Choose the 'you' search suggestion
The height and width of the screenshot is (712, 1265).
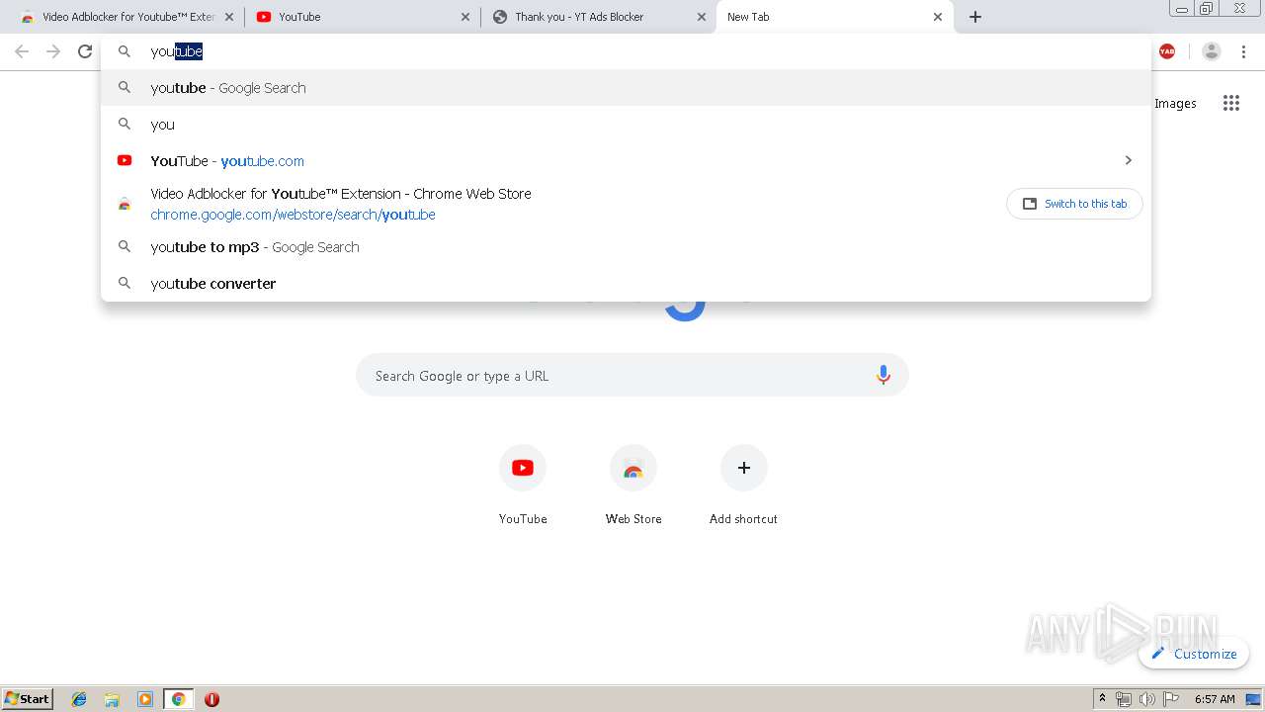point(626,125)
